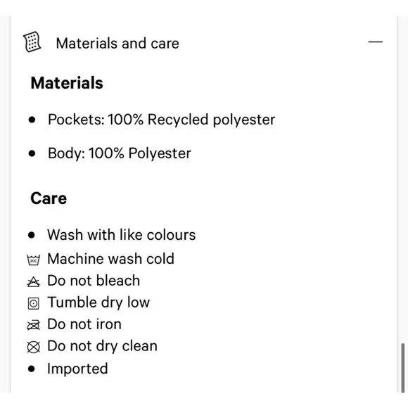This screenshot has height=408, width=408.
Task: Click the Tumble dry low label
Action: (98, 302)
